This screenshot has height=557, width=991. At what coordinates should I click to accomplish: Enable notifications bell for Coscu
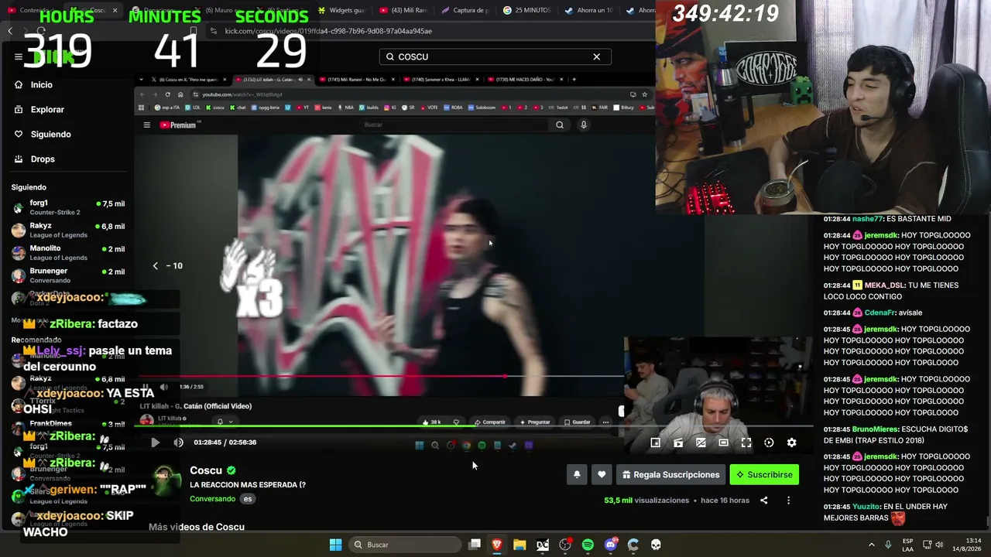coord(577,475)
